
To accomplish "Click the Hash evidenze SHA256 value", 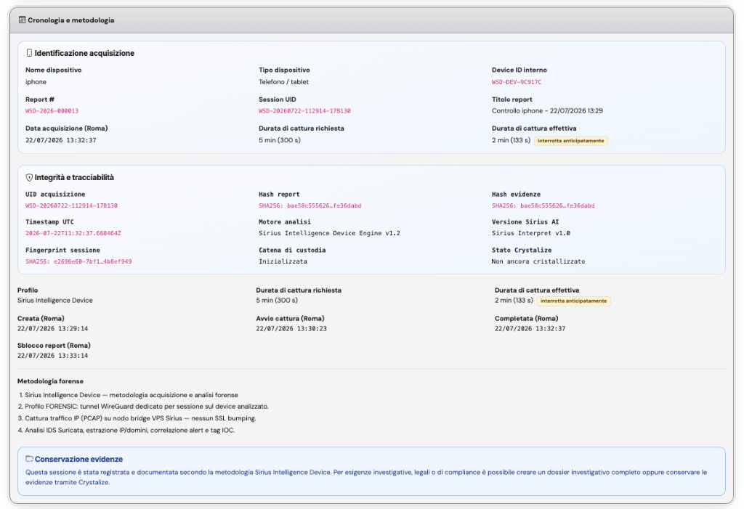I will click(543, 205).
